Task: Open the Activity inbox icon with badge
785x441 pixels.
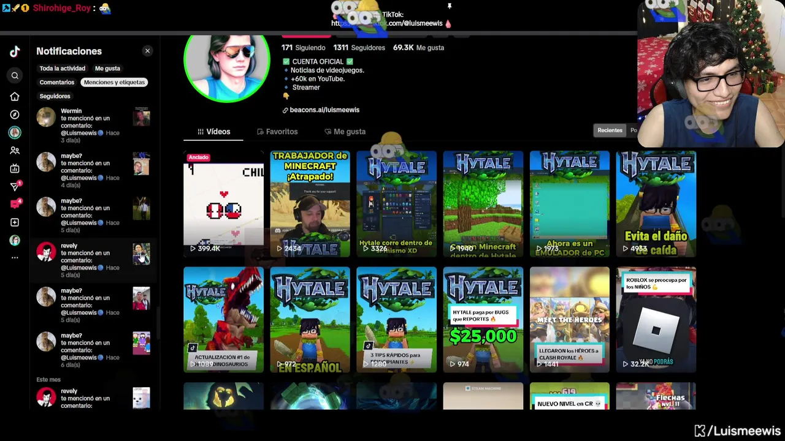Action: (15, 204)
